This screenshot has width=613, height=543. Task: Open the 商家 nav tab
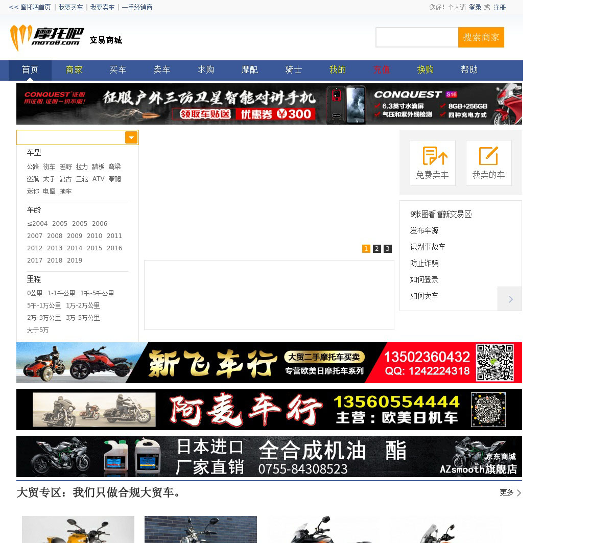74,70
